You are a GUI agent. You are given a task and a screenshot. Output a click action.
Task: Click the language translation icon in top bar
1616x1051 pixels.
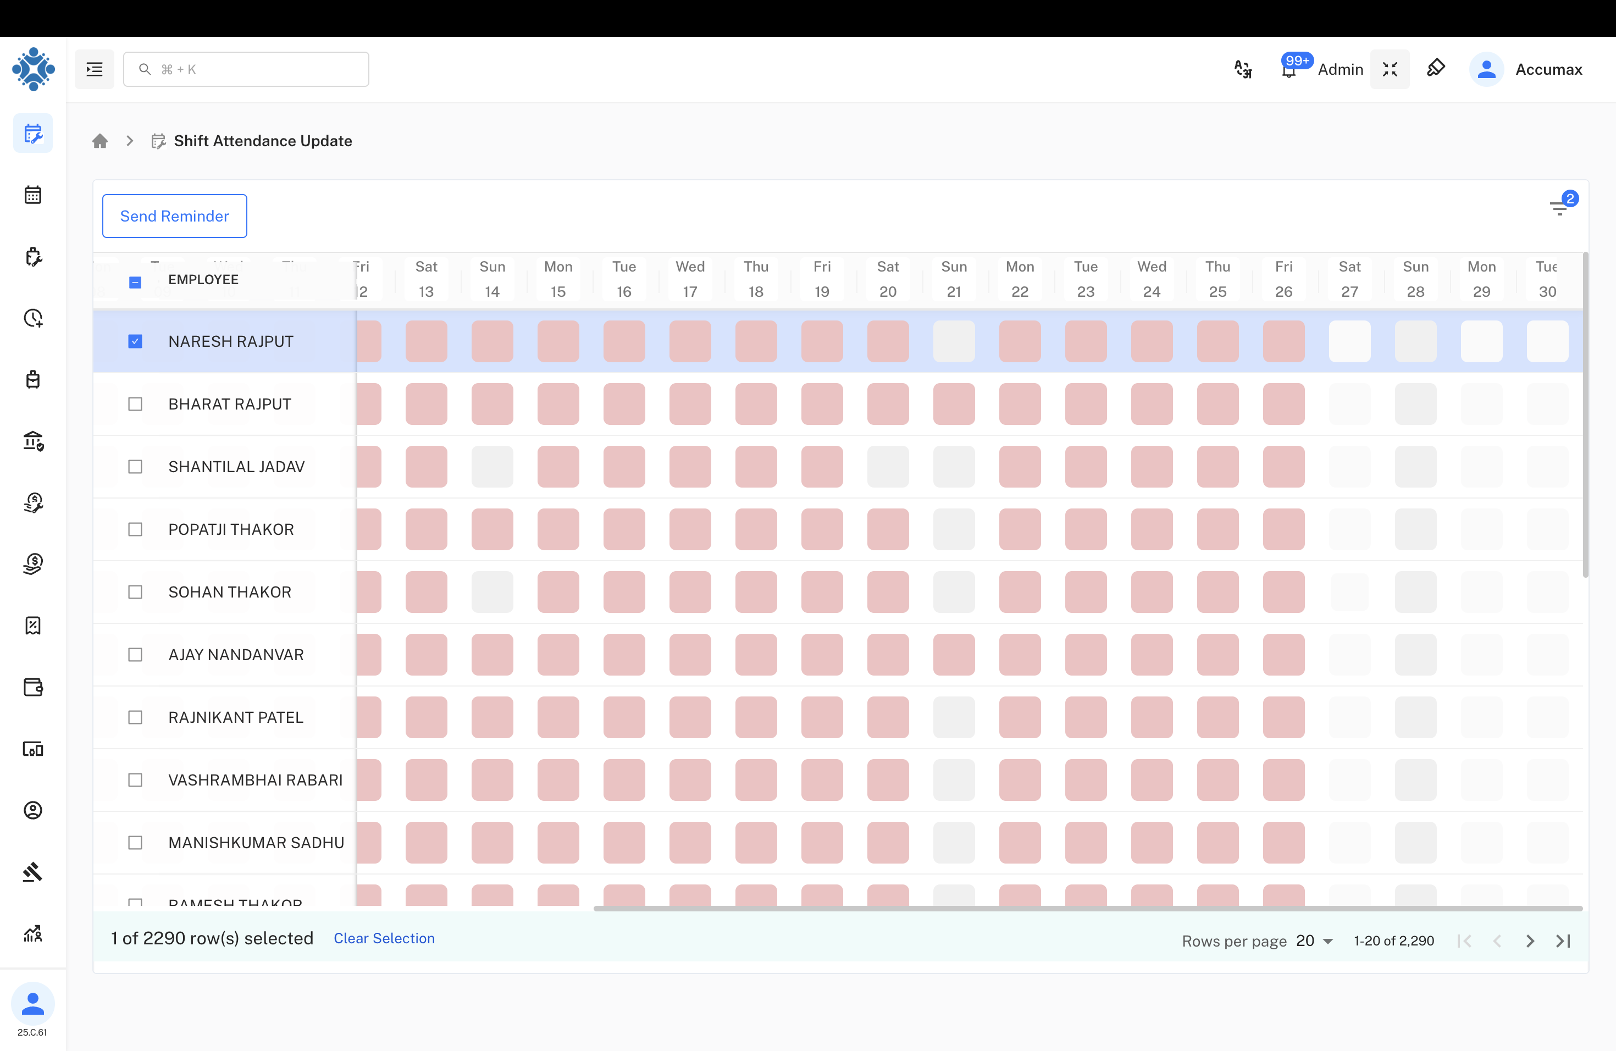click(x=1243, y=69)
